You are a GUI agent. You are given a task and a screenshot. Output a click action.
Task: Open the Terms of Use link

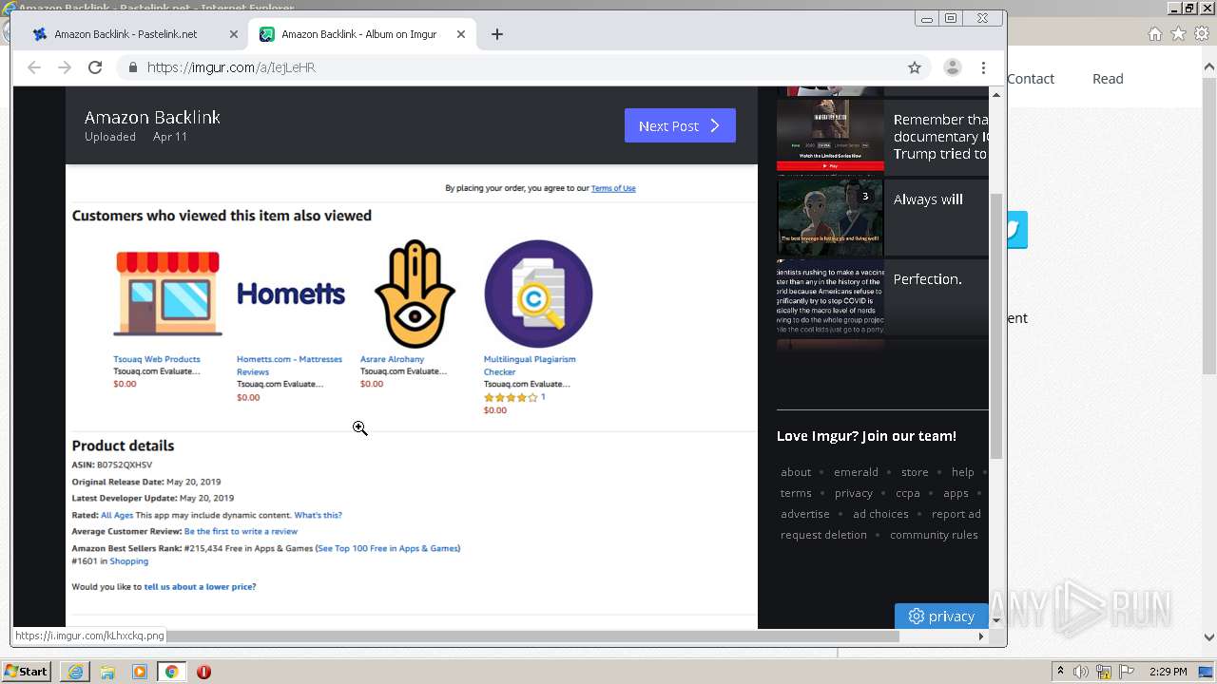click(x=613, y=188)
